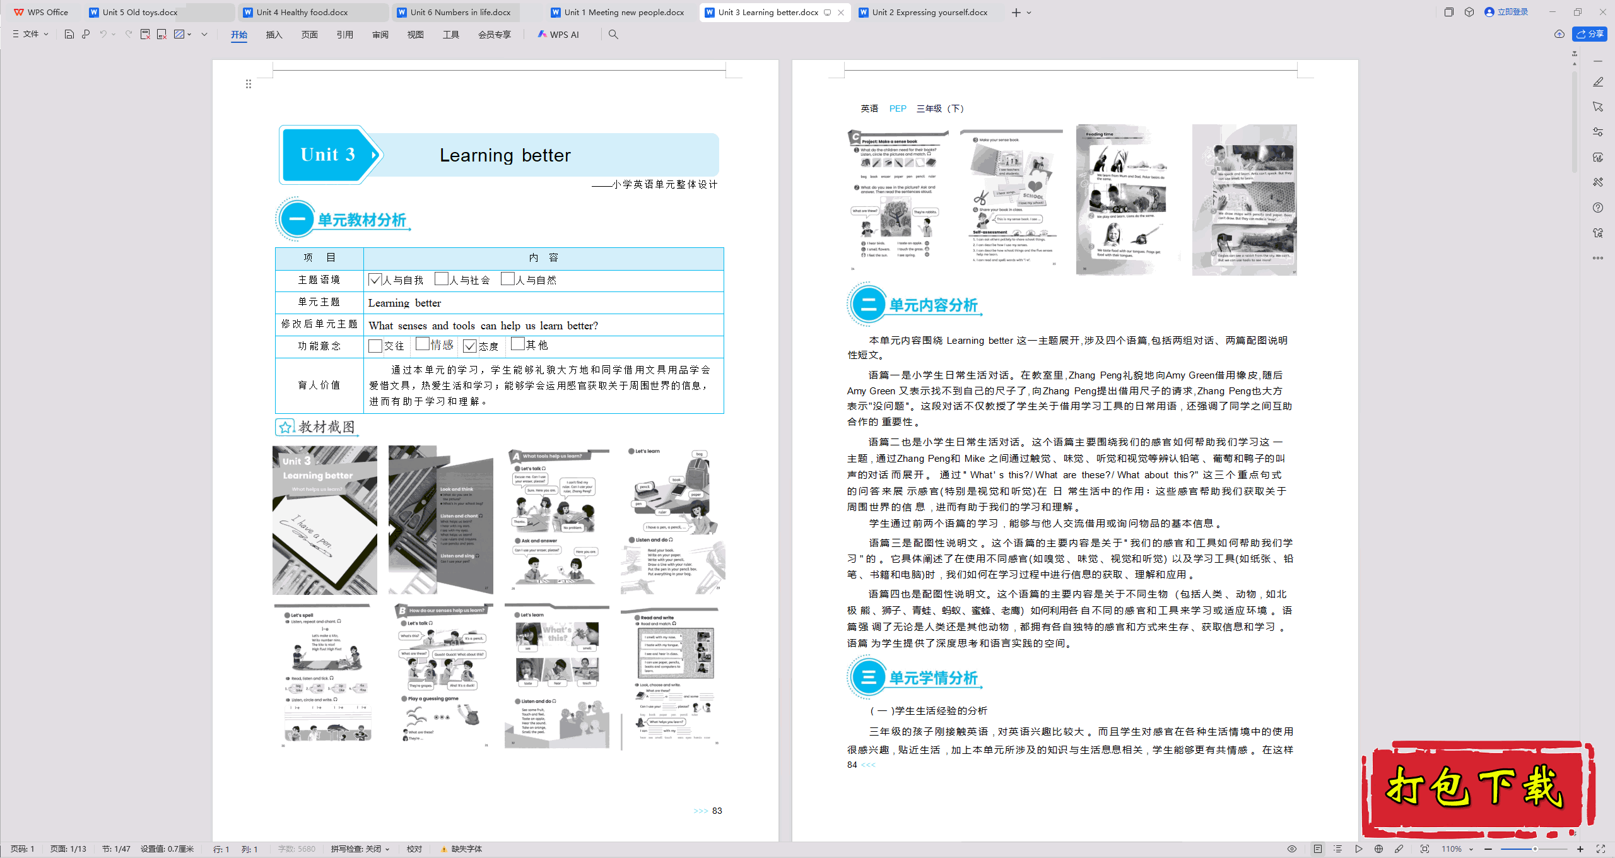Click the save document icon
Viewport: 1615px width, 858px height.
(69, 34)
